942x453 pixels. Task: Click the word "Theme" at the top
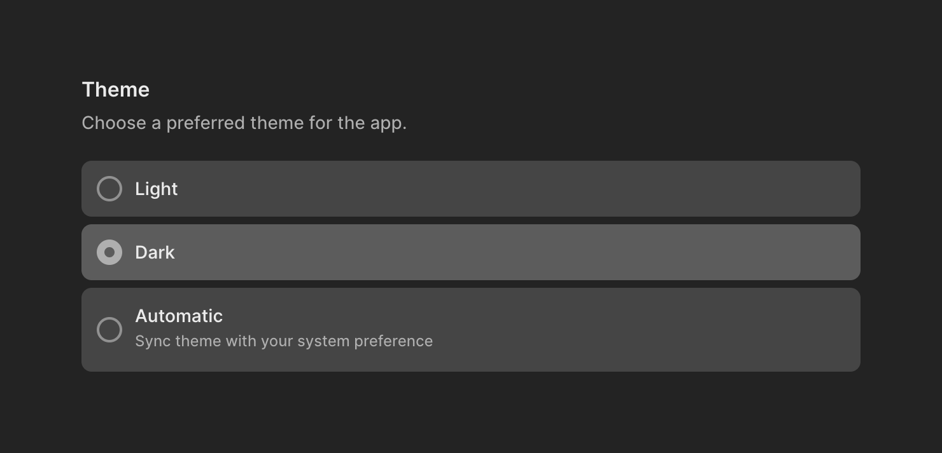[x=115, y=90]
